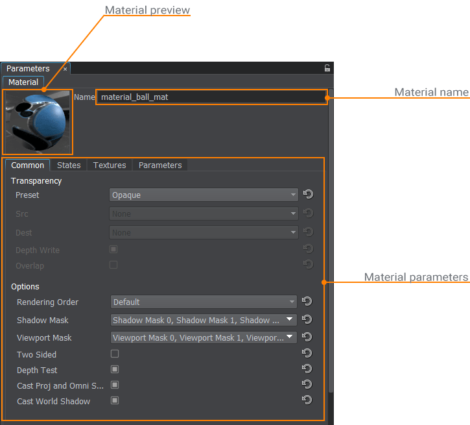Open the Preset dropdown showing Opaque
470x425 pixels.
point(204,195)
